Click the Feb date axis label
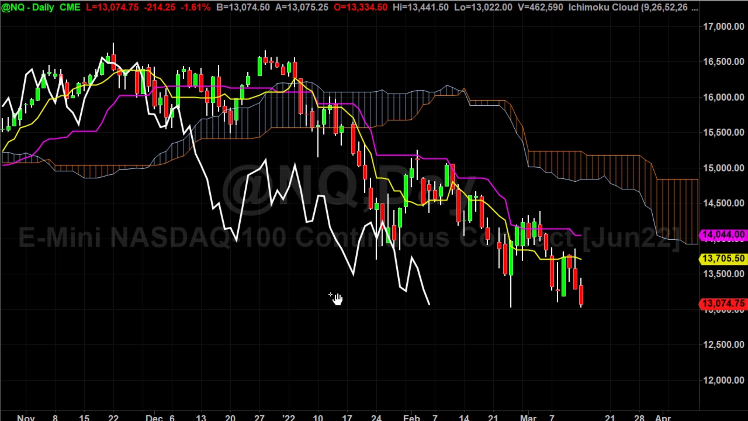 coord(412,417)
